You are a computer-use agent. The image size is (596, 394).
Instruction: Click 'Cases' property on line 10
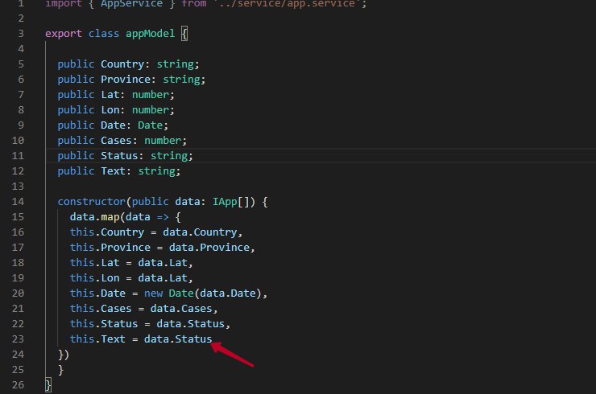[x=116, y=141]
